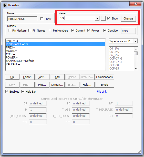Select model C6_2% in the list
The image size is (144, 157).
121,52
